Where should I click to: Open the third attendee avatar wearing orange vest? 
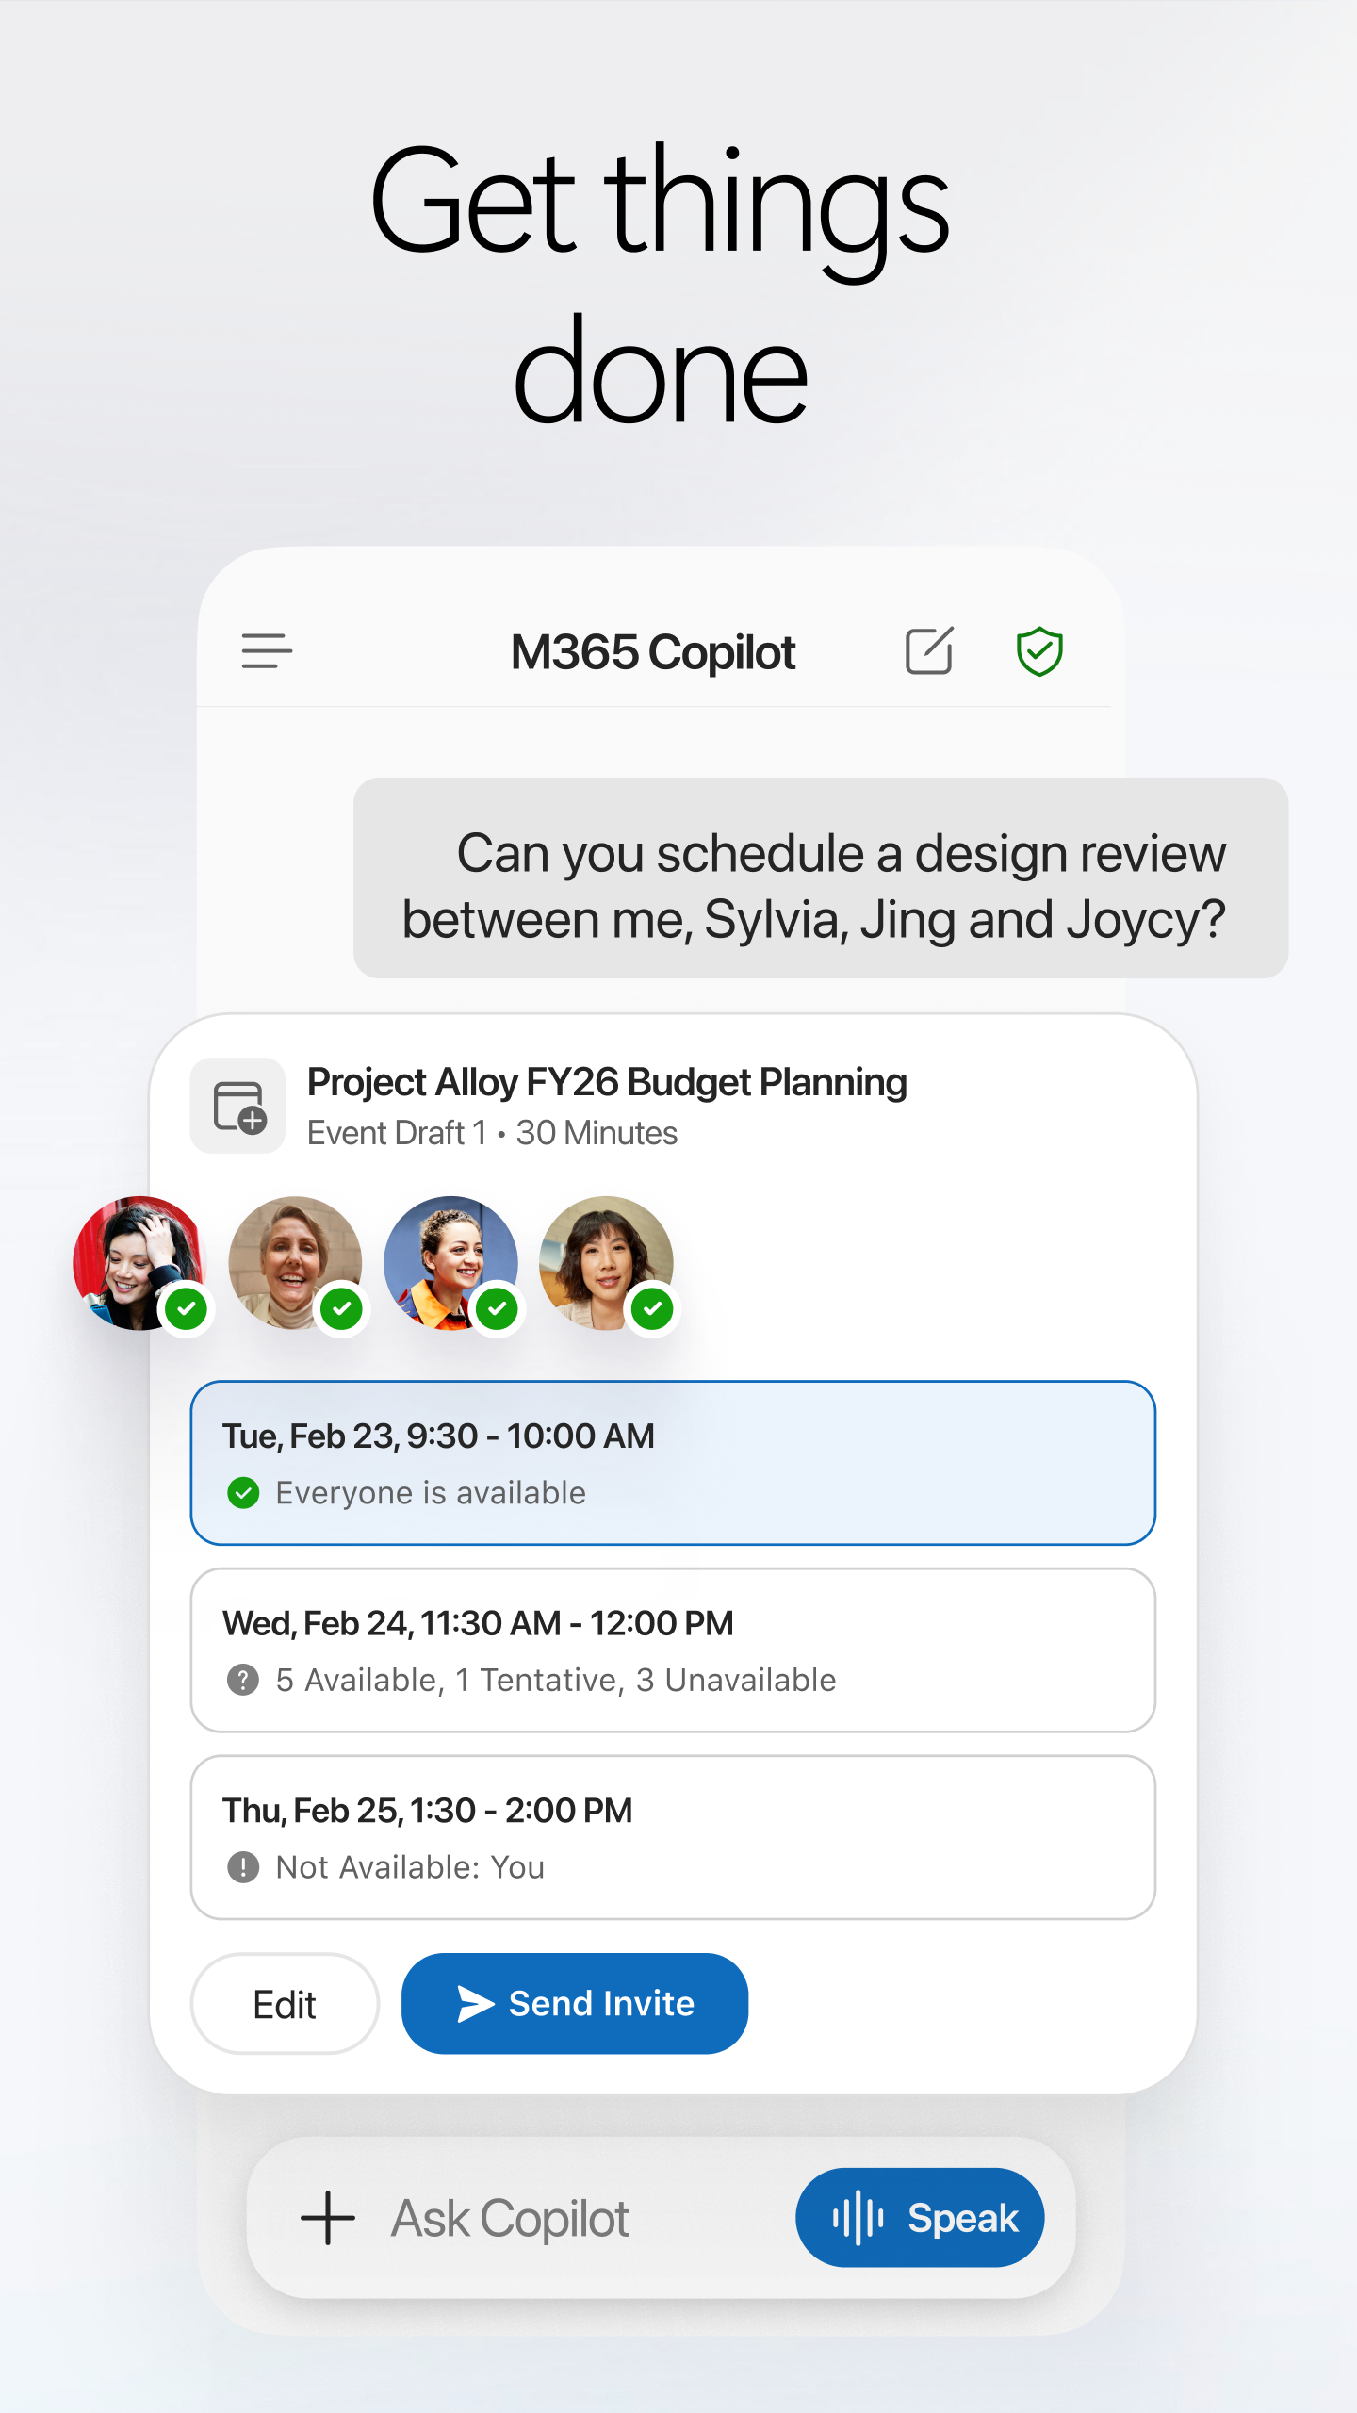(x=451, y=1263)
